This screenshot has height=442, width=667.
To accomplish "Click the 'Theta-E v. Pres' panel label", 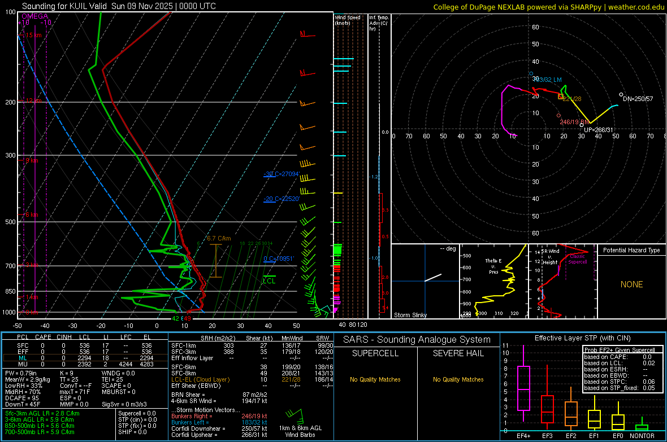I will click(x=493, y=266).
